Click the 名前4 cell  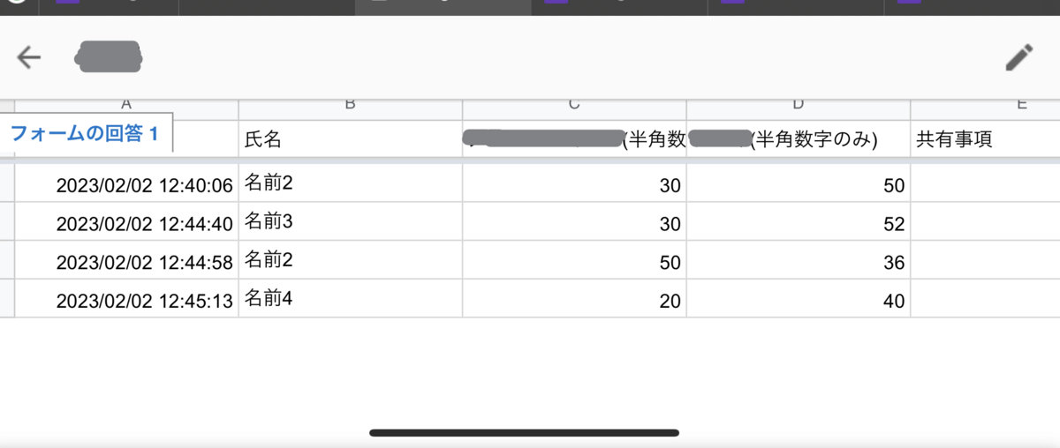[x=350, y=299]
